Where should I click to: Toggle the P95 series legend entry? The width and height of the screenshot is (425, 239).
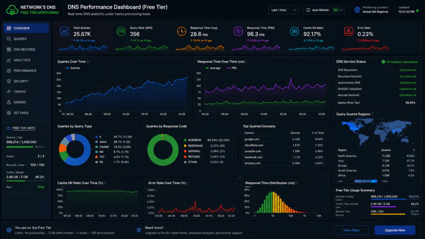(232, 68)
